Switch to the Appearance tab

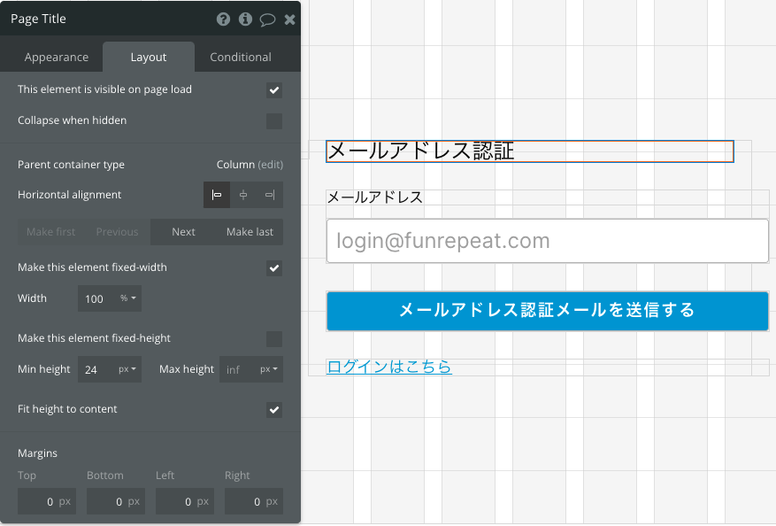[57, 57]
